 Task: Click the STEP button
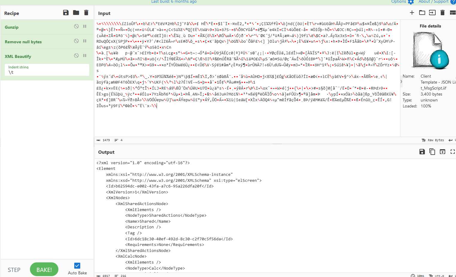[14, 269]
